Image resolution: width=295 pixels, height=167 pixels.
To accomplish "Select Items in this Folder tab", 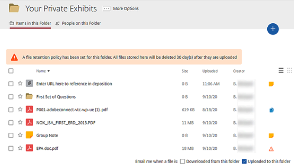I will pyautogui.click(x=30, y=23).
